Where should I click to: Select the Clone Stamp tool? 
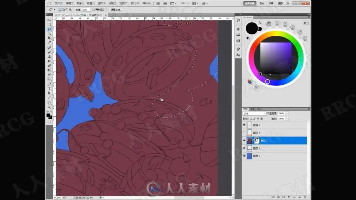click(49, 57)
